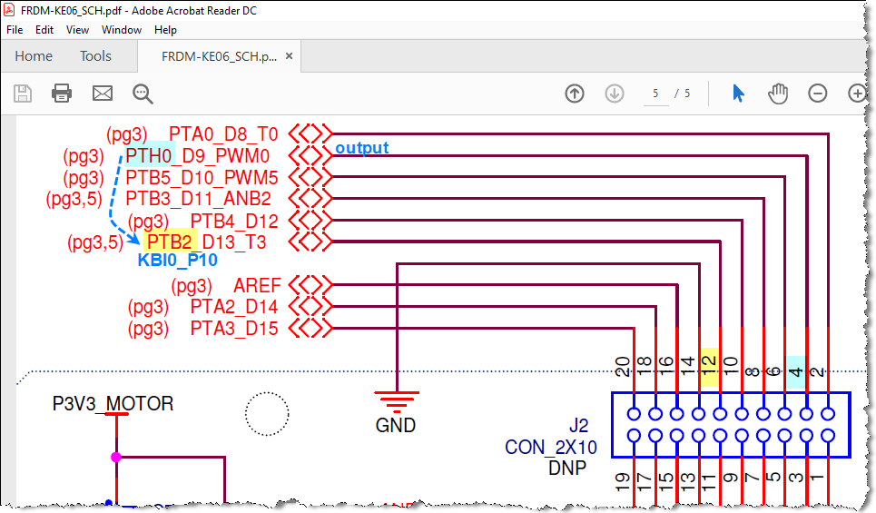Go to next page down-arrow icon
Screen dimensions: 876x513
[x=615, y=94]
